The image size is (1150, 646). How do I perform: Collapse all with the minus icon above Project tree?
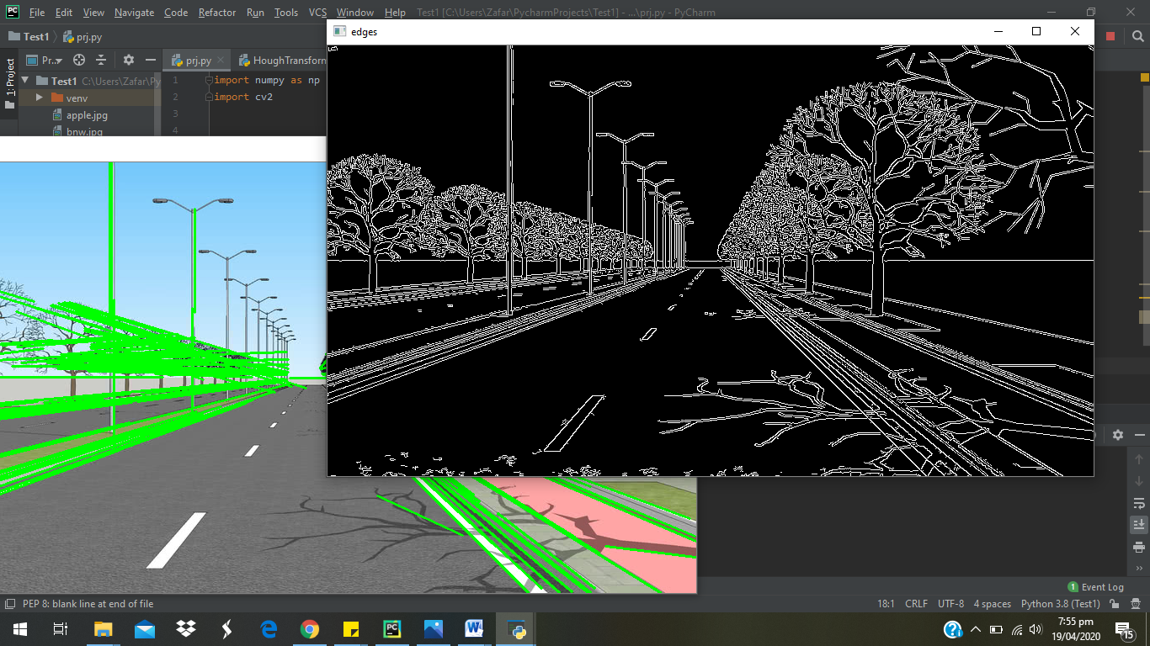click(x=99, y=59)
